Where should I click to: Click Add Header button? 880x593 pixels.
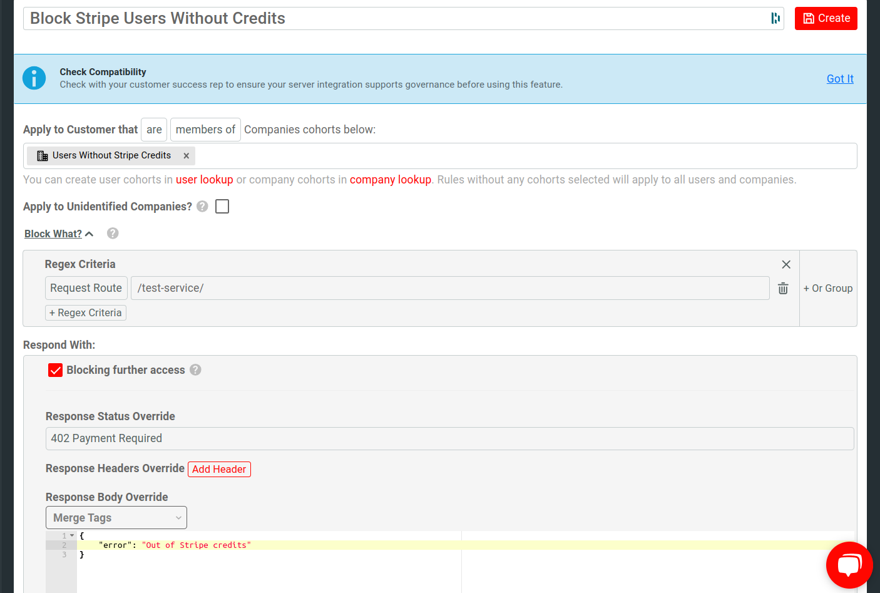[x=219, y=469]
